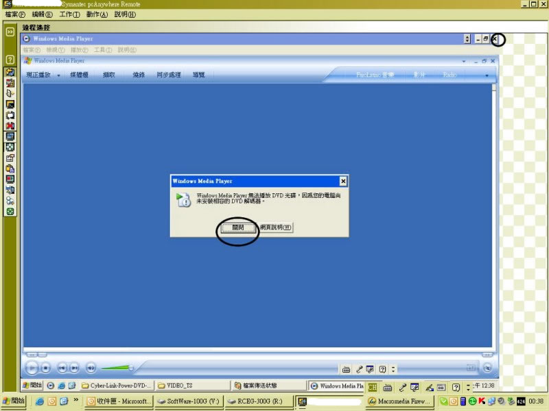Screen dimensions: 549x411
Task: Click the red-screen monitor sidebar icon
Action: [x=10, y=179]
